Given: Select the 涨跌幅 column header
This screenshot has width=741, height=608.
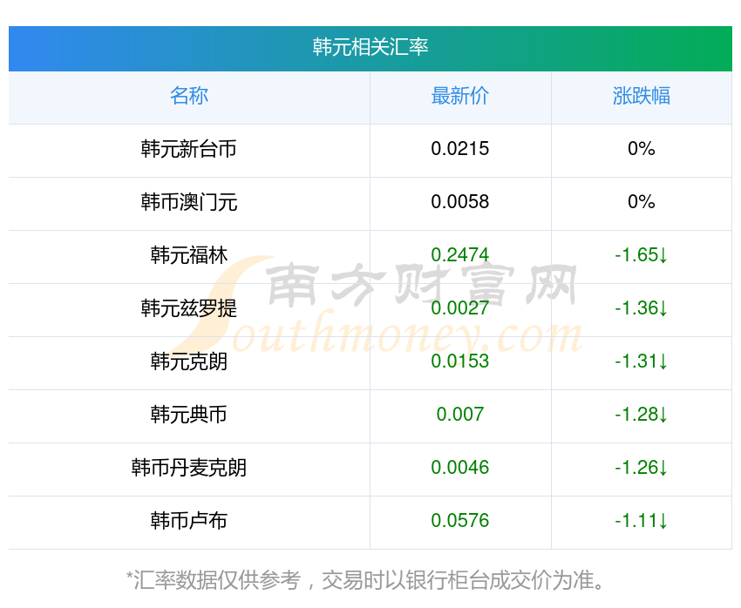Looking at the screenshot, I should tap(642, 96).
